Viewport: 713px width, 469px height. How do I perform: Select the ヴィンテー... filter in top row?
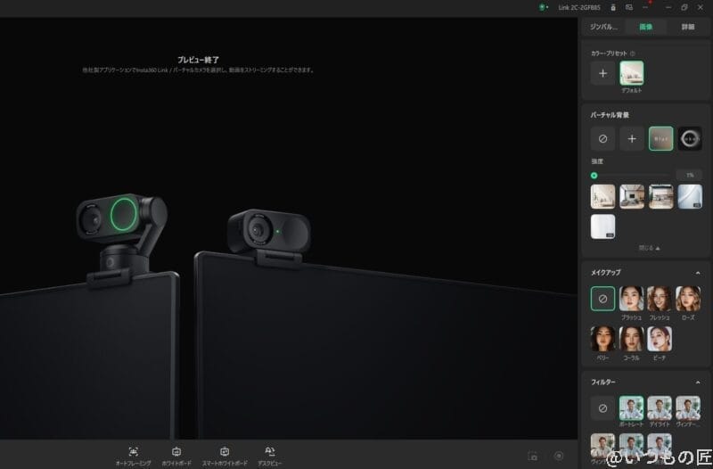tap(688, 408)
